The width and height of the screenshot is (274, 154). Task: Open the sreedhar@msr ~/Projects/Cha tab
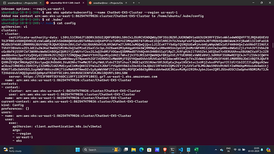click(x=108, y=3)
